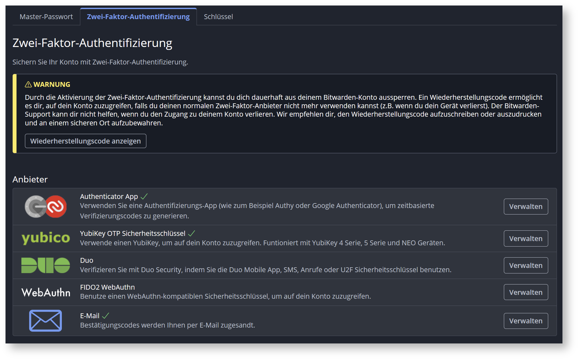The width and height of the screenshot is (578, 359).
Task: Click the checkmark next to E-Mail
Action: click(x=106, y=316)
